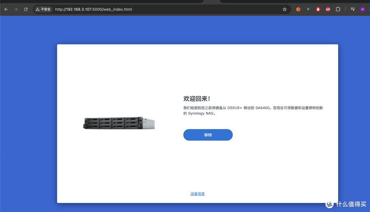The width and height of the screenshot is (370, 212).
Task: Open the 设备信息 device info link
Action: tap(198, 194)
